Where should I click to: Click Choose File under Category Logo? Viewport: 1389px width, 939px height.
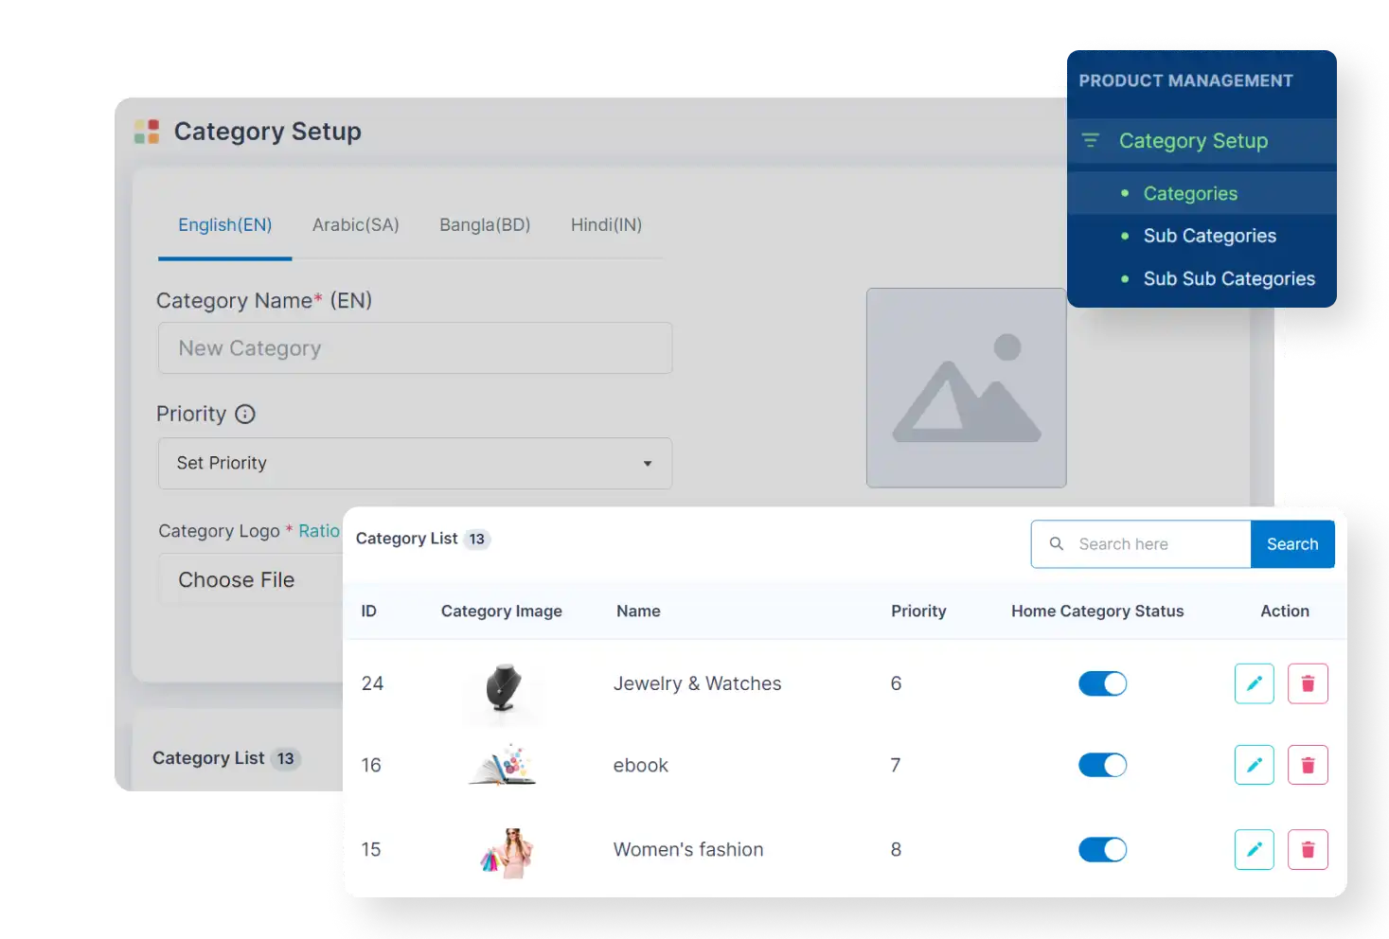237,578
